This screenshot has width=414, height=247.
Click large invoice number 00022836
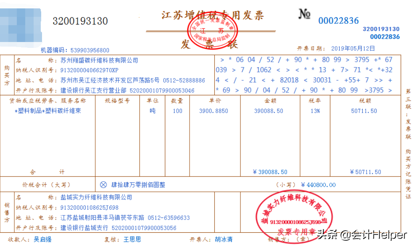click(338, 21)
